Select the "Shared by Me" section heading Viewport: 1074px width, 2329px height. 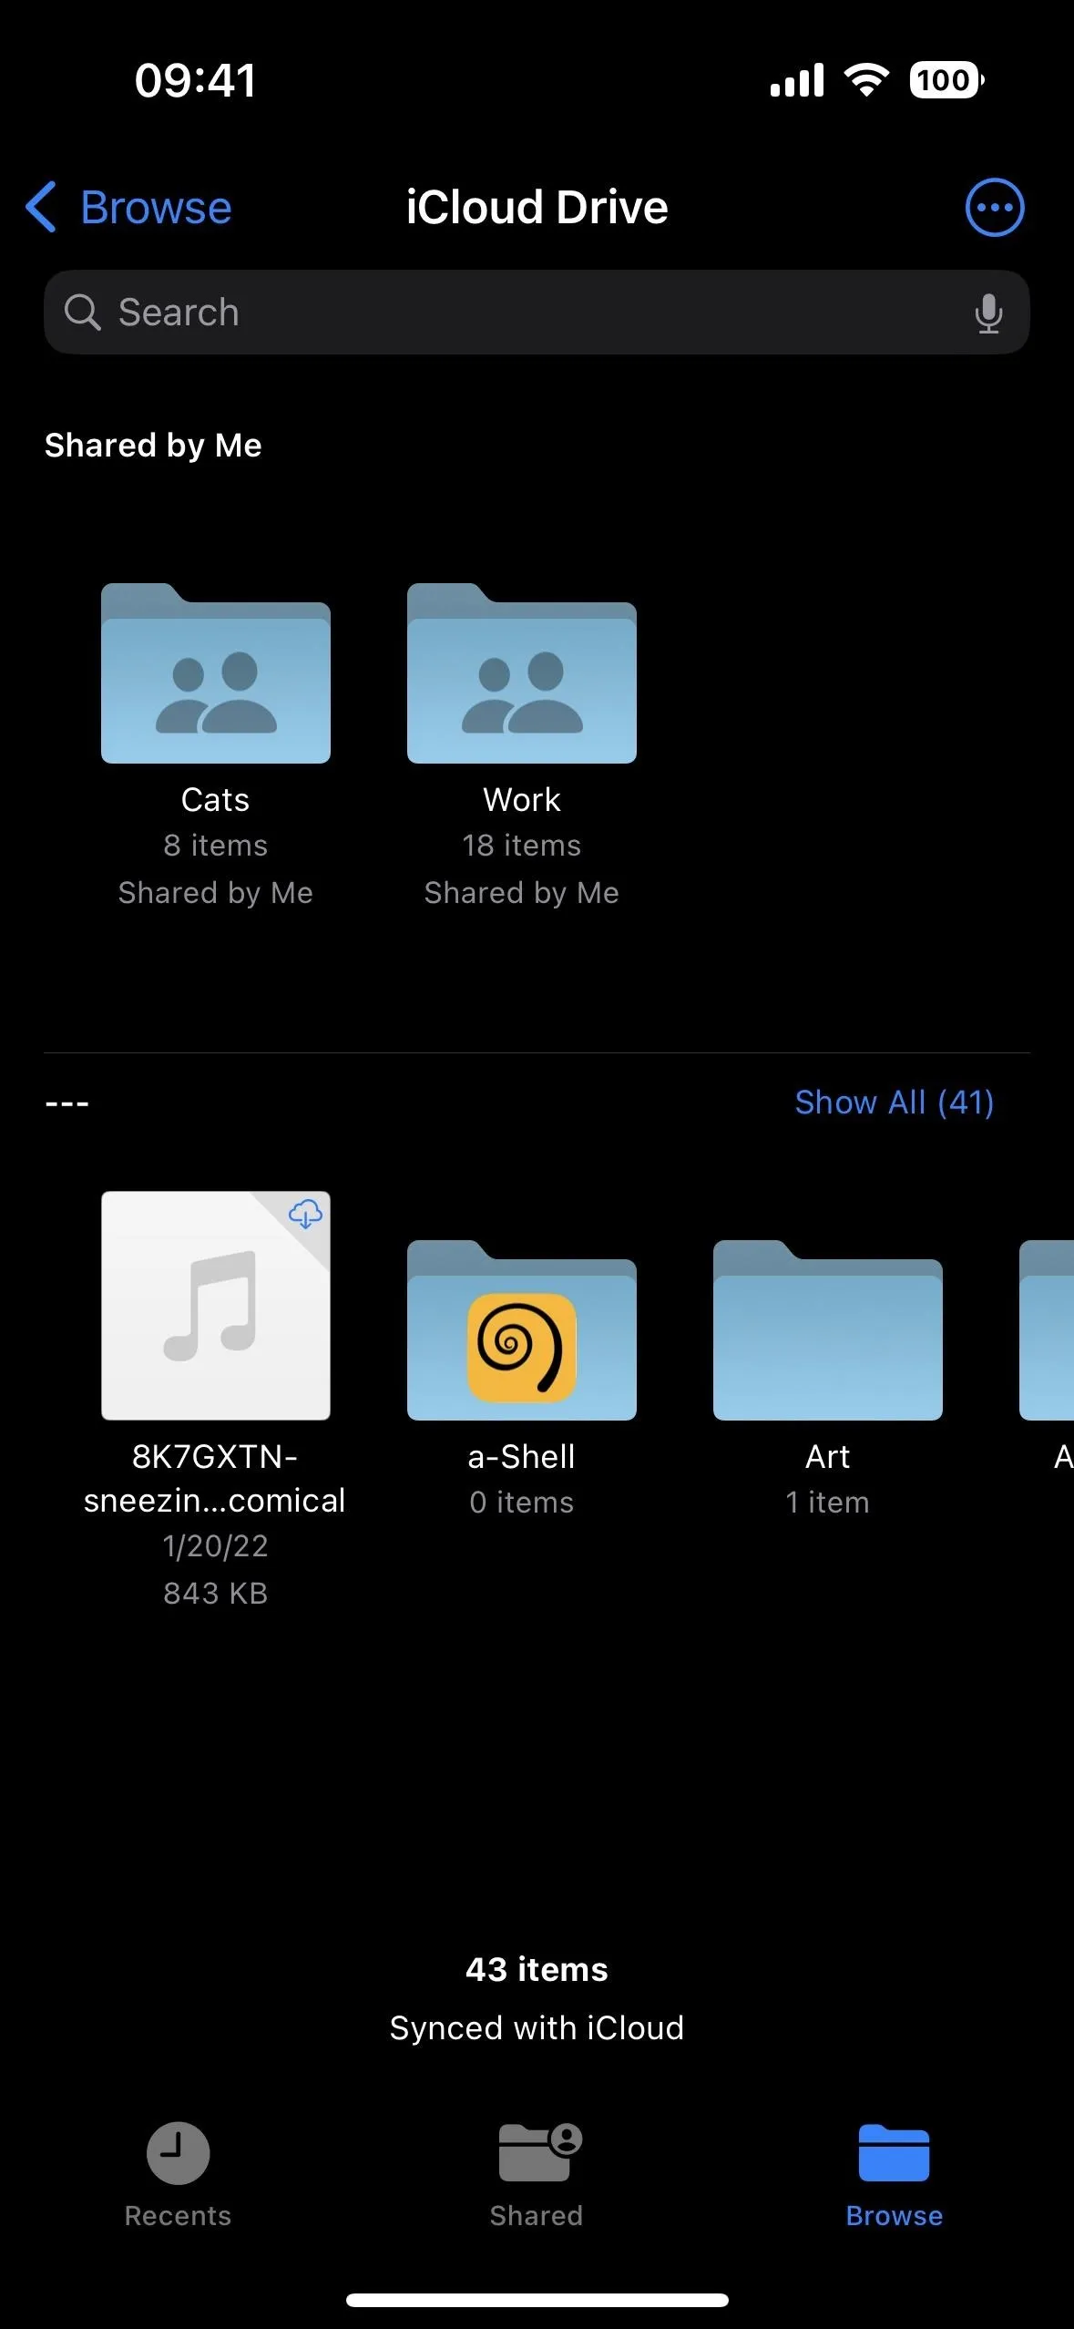point(153,446)
